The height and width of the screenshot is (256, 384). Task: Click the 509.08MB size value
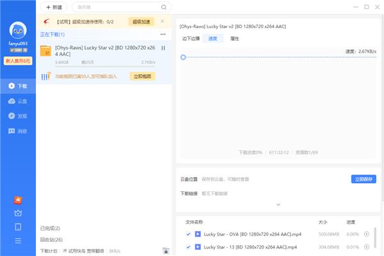click(329, 234)
